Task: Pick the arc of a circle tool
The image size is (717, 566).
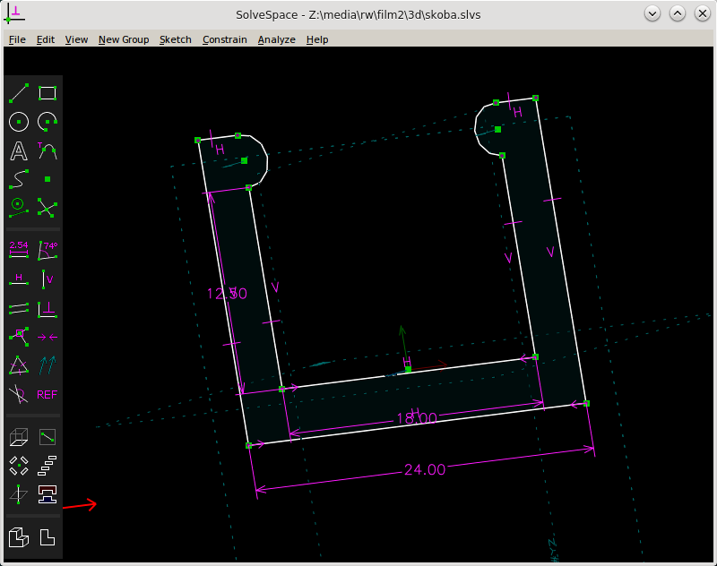Action: coord(48,122)
